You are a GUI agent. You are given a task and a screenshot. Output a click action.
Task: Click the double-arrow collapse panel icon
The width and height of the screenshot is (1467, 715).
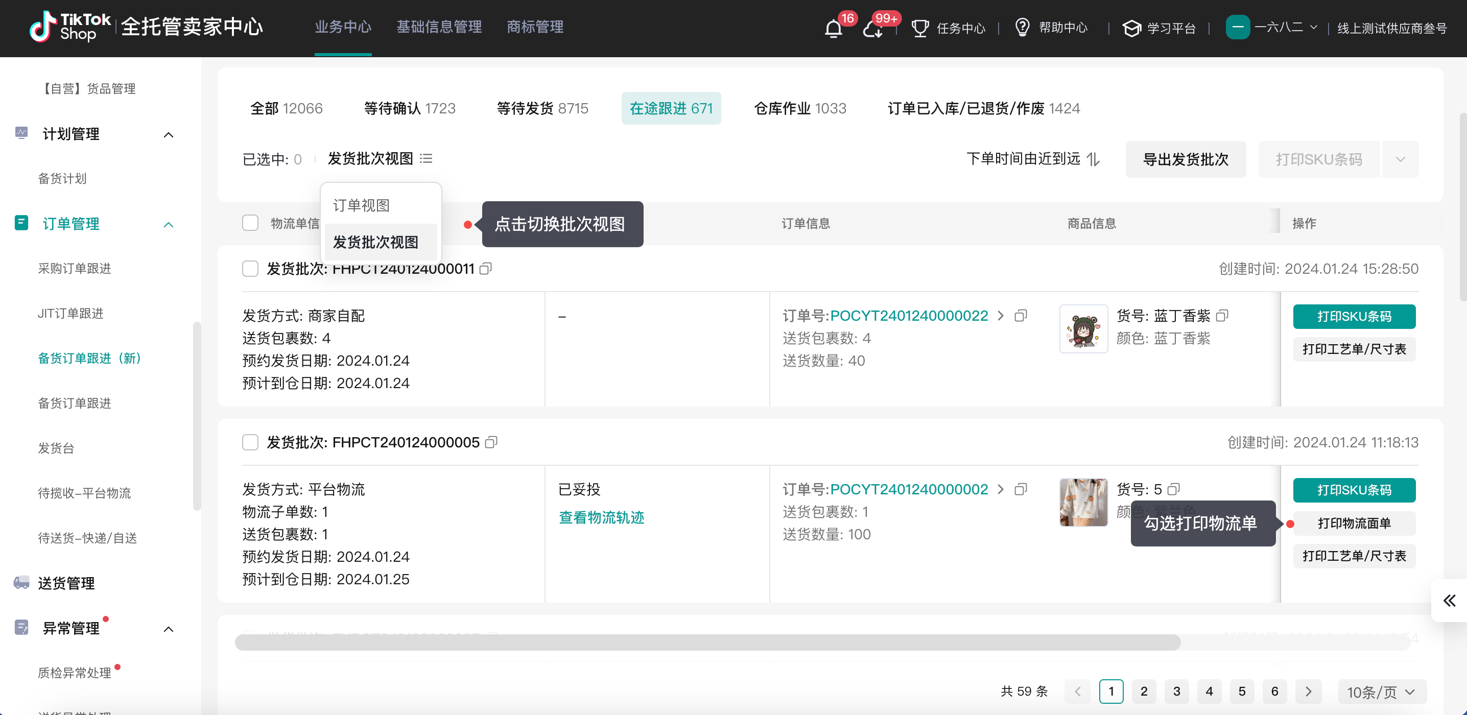1449,600
